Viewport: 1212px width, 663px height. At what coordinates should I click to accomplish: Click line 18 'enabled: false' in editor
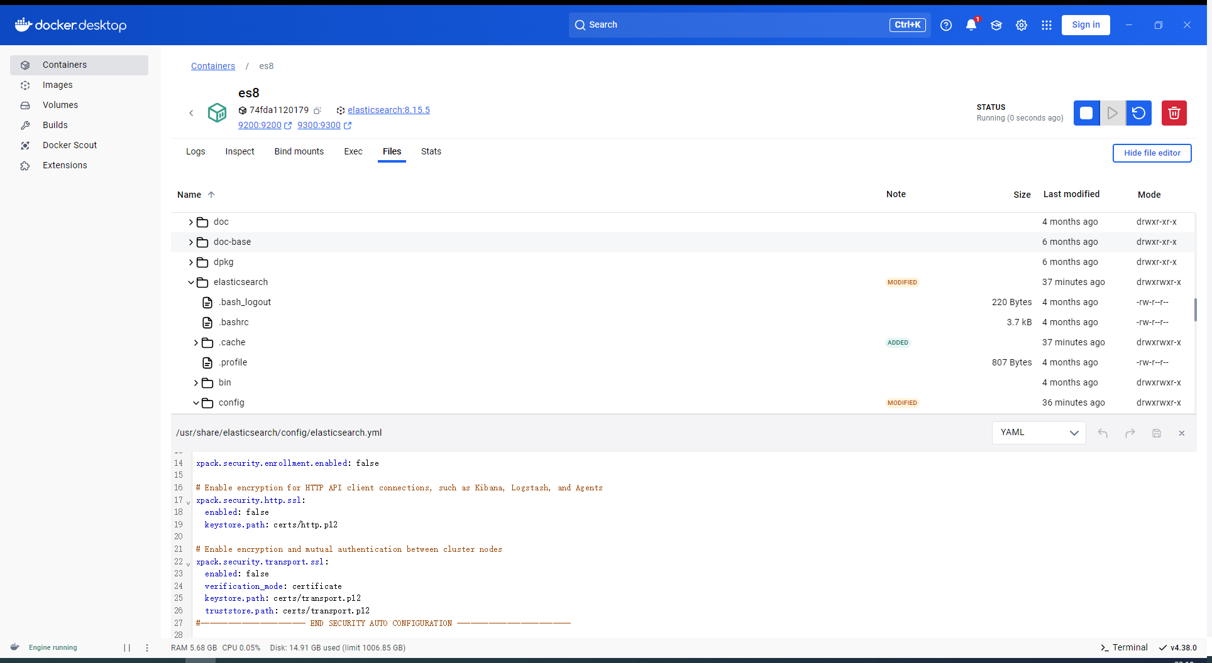(237, 513)
